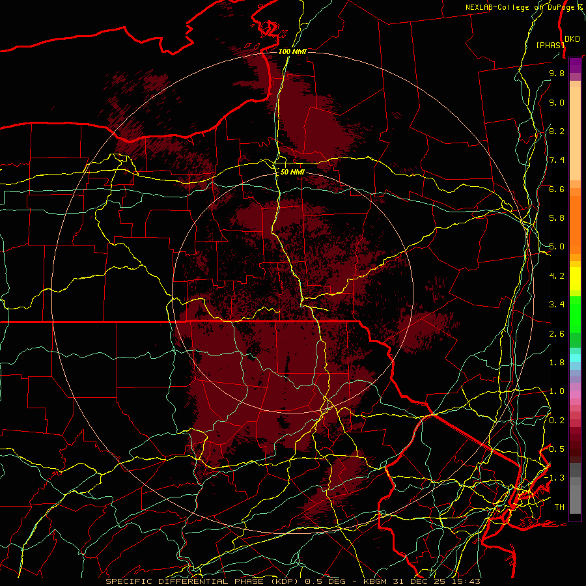Click the -0.5 color scale value

point(555,449)
